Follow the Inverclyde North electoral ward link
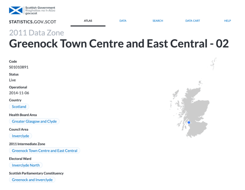Screen dimensions: 245x190 [26, 165]
